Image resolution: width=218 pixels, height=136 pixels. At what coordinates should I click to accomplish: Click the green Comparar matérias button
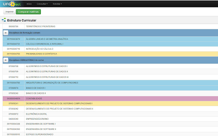[28, 12]
